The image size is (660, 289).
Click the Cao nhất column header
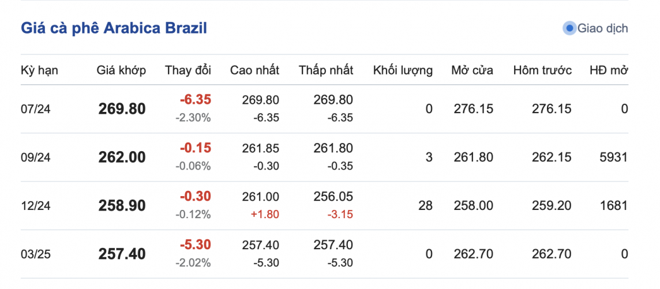[x=254, y=70]
